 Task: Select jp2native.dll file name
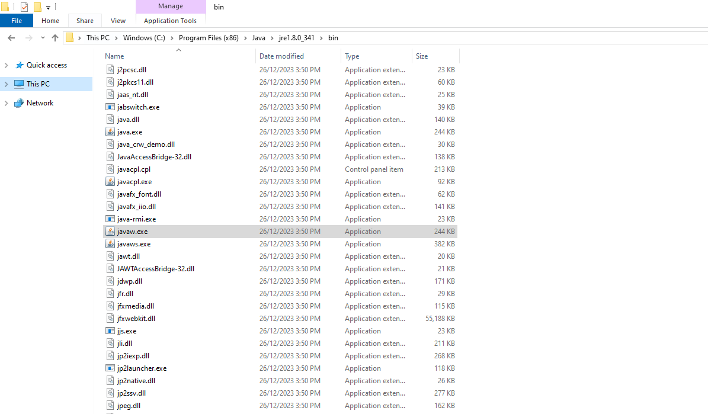tap(136, 381)
